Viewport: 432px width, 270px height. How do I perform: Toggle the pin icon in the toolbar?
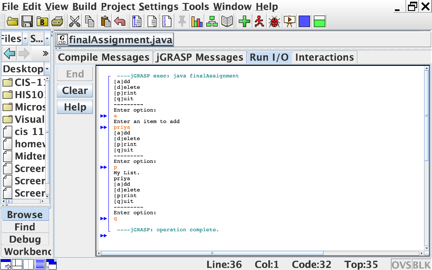[x=181, y=21]
